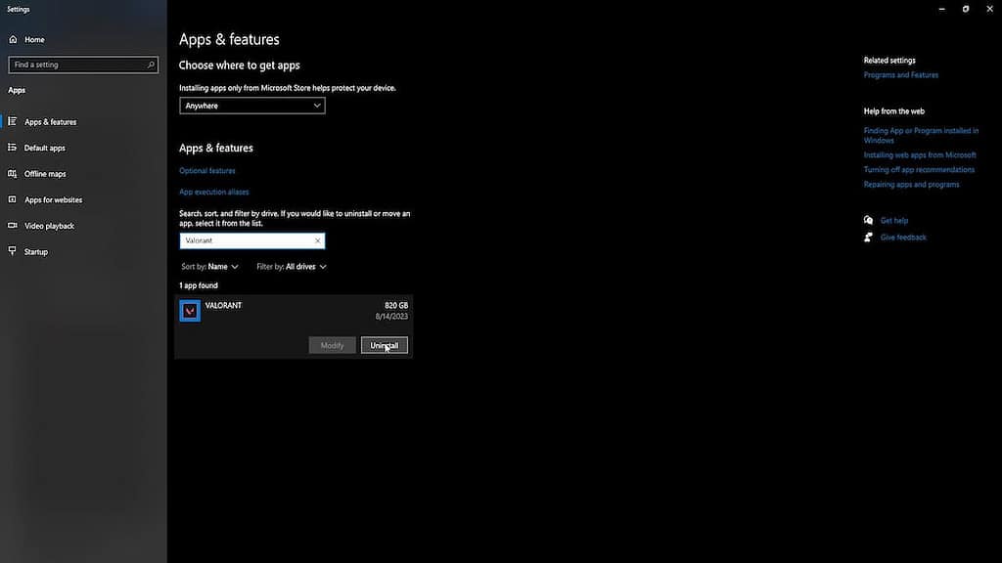Click the Home icon in the sidebar
The width and height of the screenshot is (1002, 563).
(13, 39)
